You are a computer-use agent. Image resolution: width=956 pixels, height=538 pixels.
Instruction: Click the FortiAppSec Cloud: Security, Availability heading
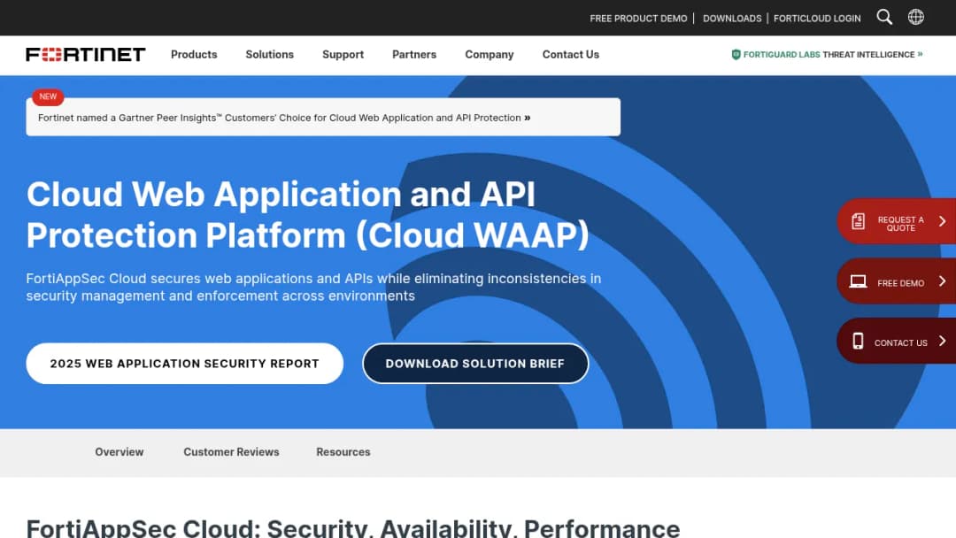(353, 527)
